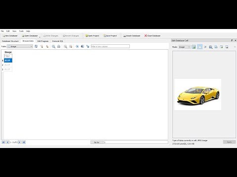Toggle auto-switch editor mode icon

tap(194, 47)
